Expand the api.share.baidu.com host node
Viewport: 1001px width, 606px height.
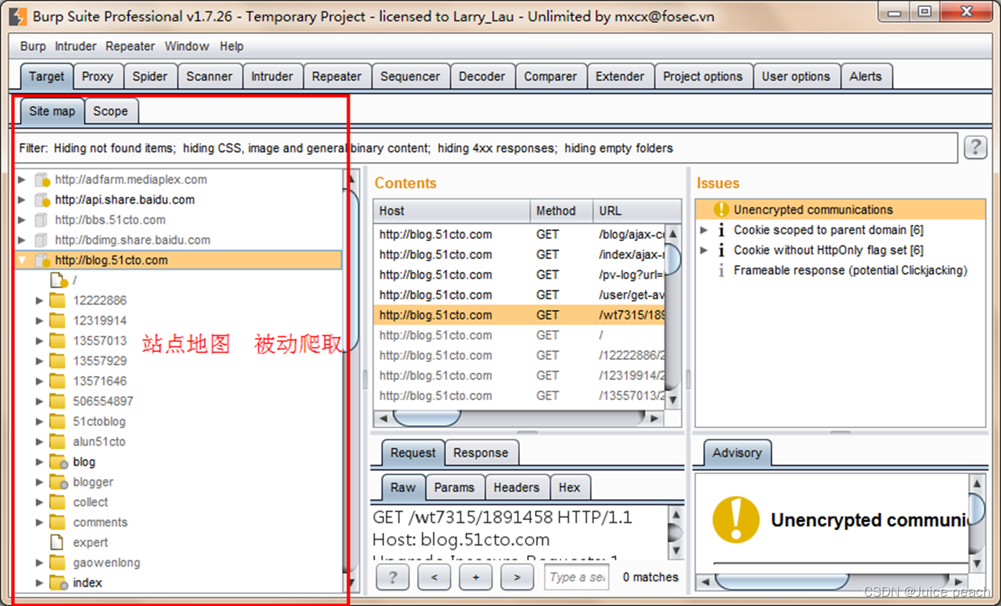[x=22, y=200]
